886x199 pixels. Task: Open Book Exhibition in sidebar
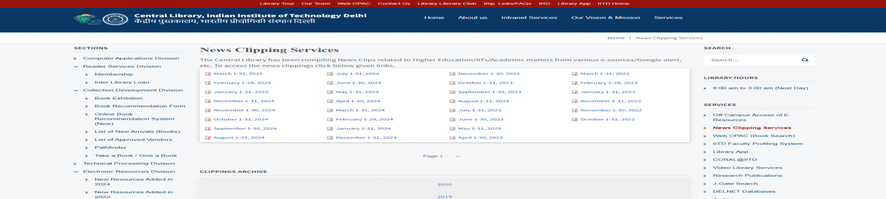(x=119, y=98)
